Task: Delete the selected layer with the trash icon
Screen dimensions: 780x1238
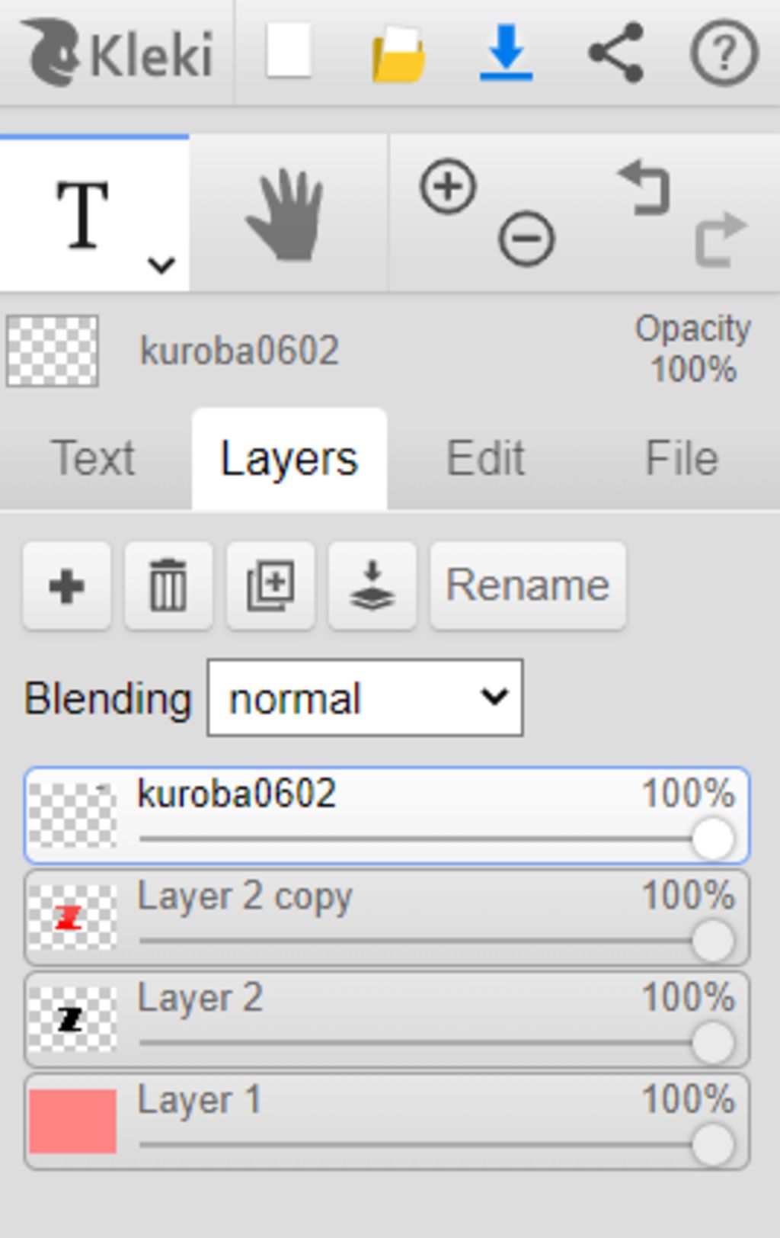Action: [168, 586]
